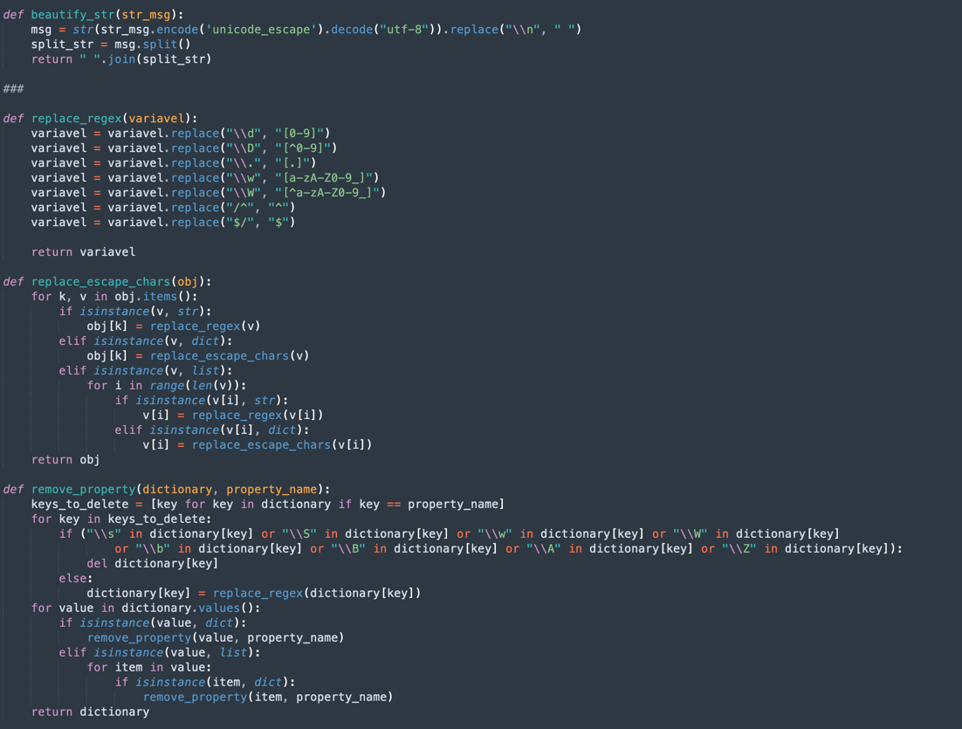The image size is (962, 729).
Task: Click the isinstance check for dict type
Action: [x=157, y=340]
